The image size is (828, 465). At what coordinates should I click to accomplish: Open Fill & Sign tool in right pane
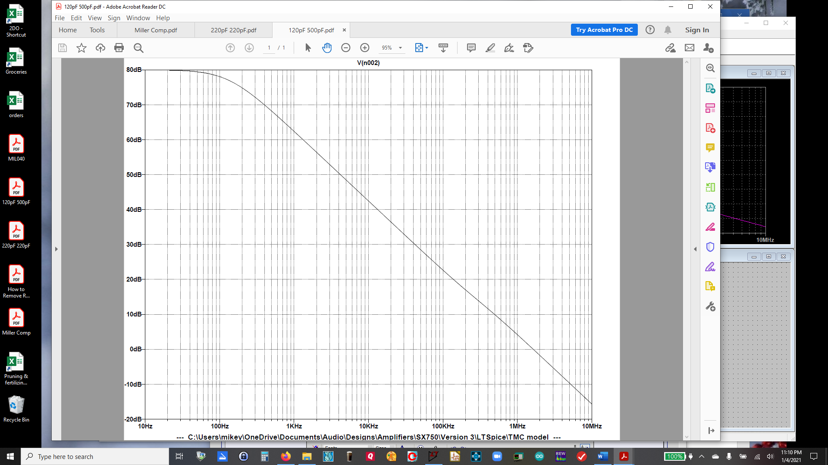pos(710,267)
